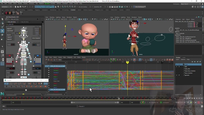
Task: Jump to start of playback range
Action: click(x=185, y=98)
